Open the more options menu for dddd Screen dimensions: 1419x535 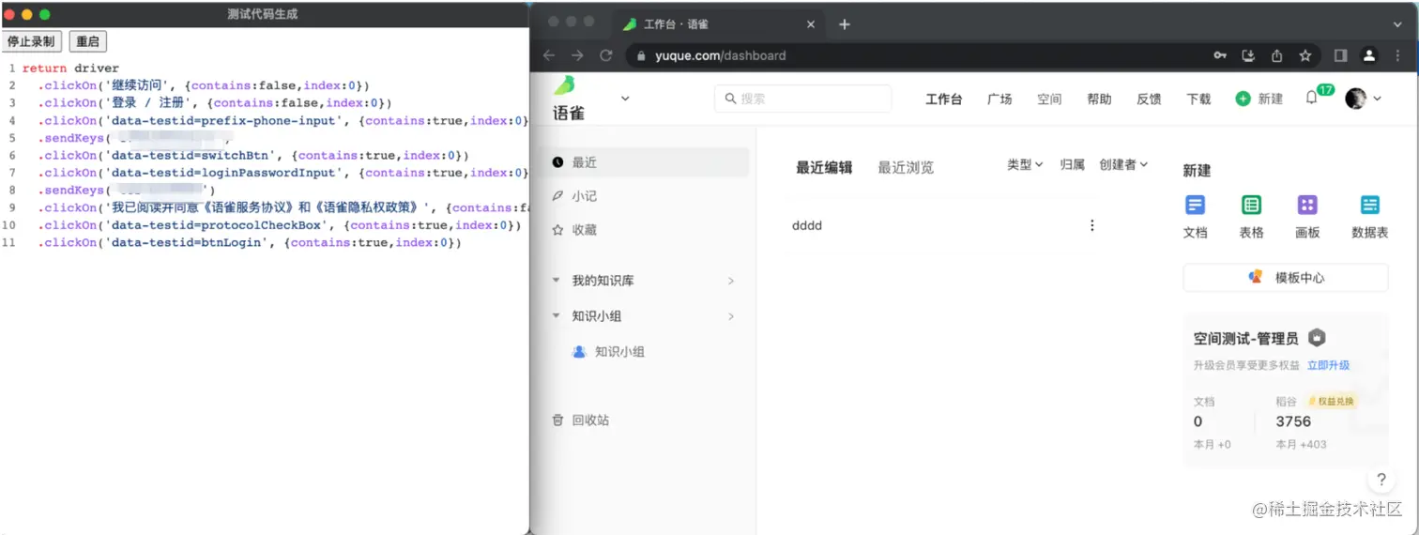pyautogui.click(x=1091, y=225)
